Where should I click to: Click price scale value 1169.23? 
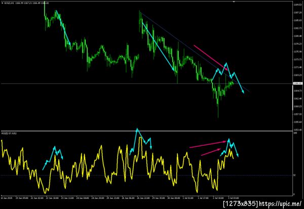pyautogui.click(x=298, y=75)
